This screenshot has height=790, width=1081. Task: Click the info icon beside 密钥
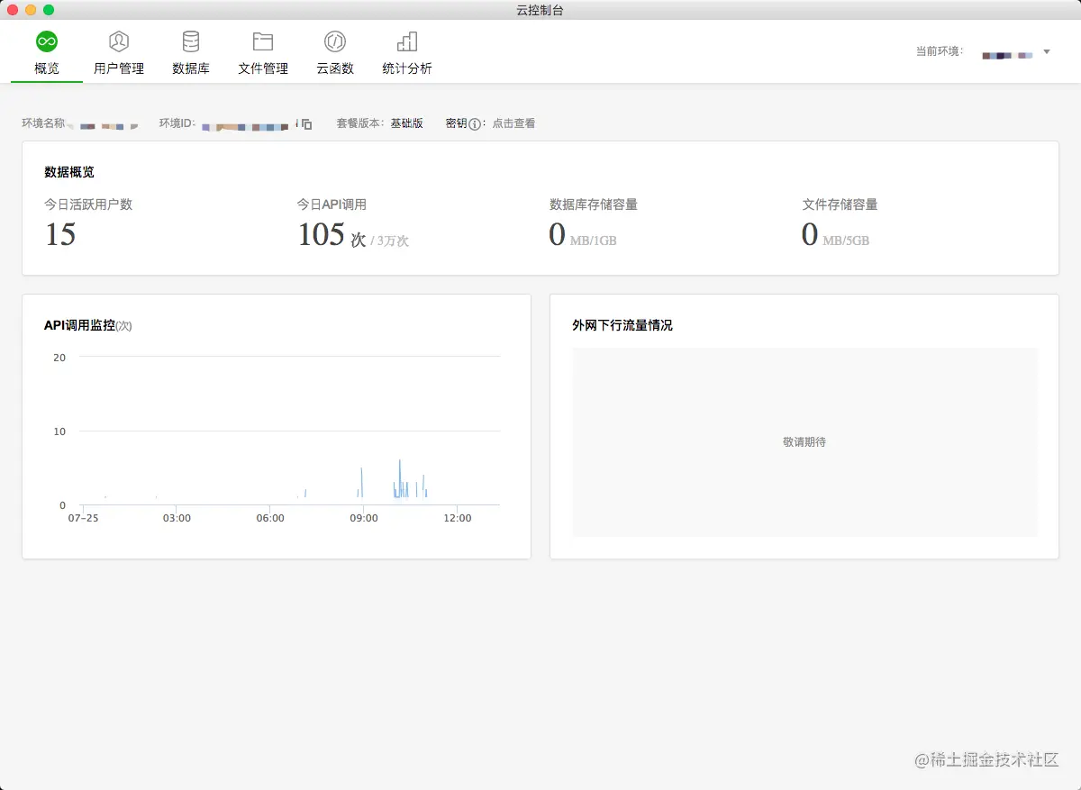(x=475, y=124)
